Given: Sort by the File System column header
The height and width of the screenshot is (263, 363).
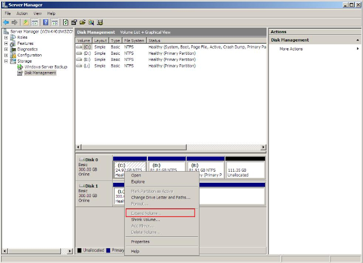Looking at the screenshot, I should [x=134, y=40].
